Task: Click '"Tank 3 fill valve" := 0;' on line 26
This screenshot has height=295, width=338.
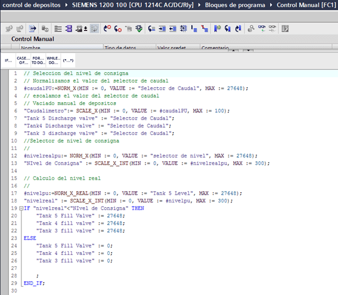Action: tap(74, 260)
